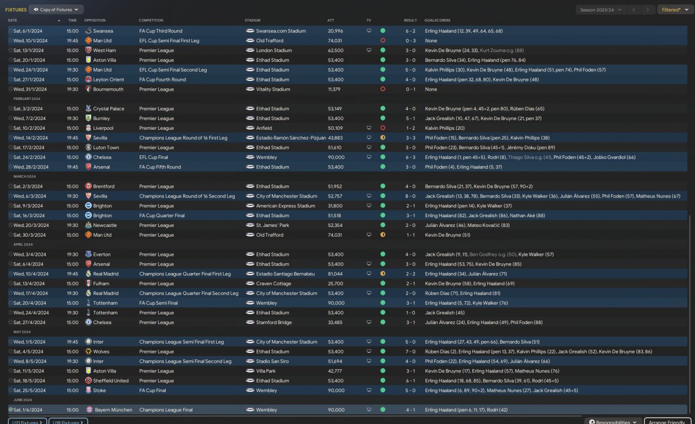Click the Sheffield United club badge

89,381
